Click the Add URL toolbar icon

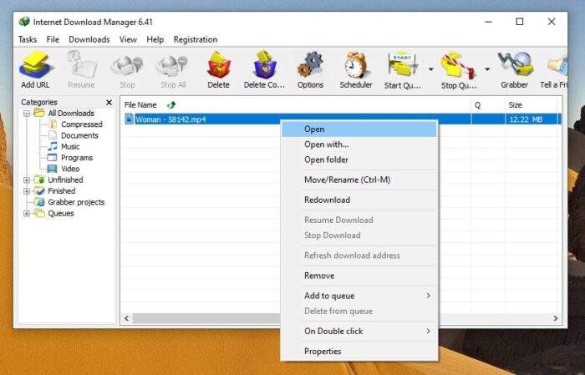coord(36,65)
